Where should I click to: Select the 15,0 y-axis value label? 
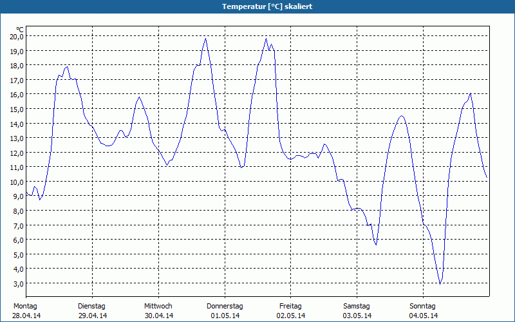16,109
